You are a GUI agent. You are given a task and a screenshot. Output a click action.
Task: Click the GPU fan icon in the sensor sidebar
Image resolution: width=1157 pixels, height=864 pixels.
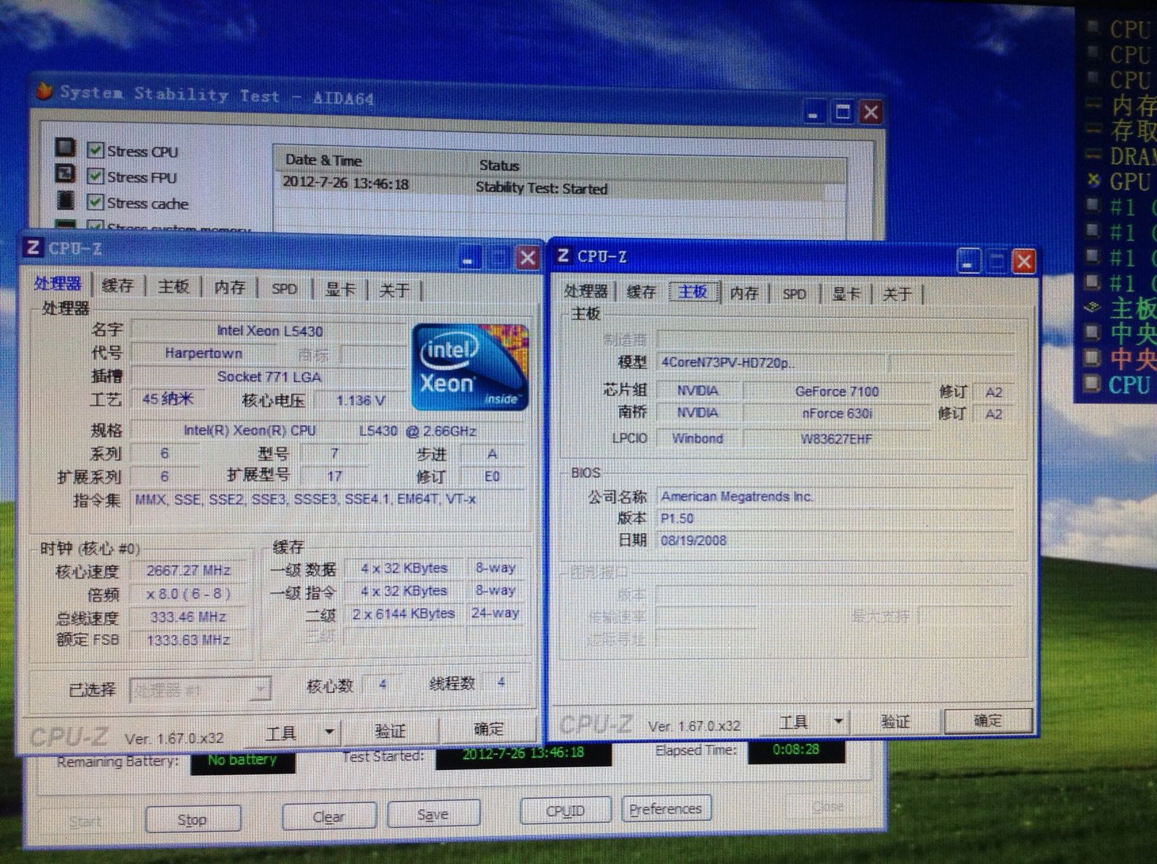pyautogui.click(x=1093, y=180)
